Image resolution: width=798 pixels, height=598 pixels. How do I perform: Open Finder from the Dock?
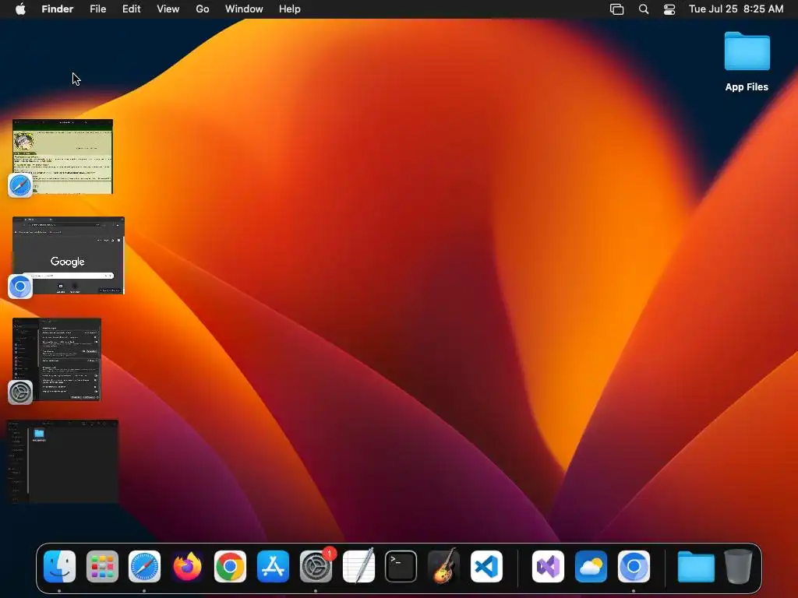click(x=59, y=567)
